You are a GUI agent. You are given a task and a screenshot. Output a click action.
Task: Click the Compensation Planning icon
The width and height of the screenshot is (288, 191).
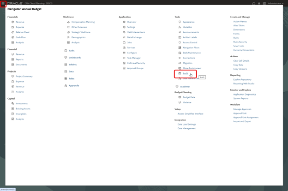(x=68, y=22)
